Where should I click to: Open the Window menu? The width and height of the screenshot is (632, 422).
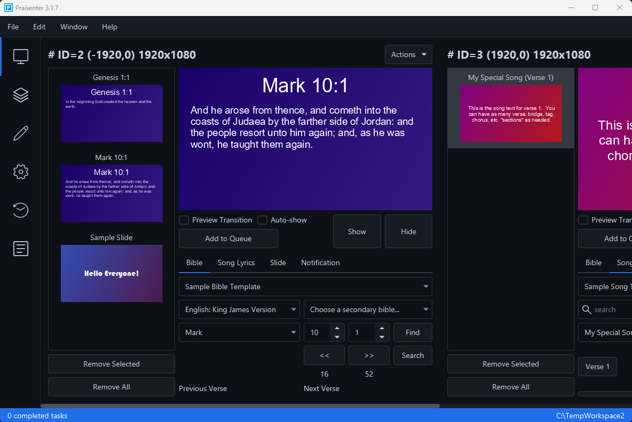[74, 27]
